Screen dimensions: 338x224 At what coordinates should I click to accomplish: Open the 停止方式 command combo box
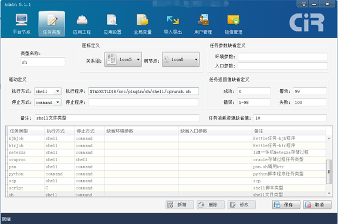pos(48,102)
